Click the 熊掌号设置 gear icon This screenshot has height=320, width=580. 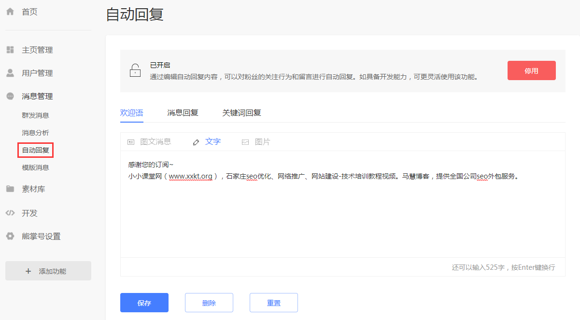(x=10, y=236)
